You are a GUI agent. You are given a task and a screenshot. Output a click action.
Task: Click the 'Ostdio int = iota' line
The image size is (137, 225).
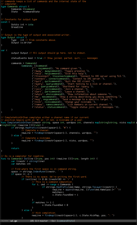[22, 24]
